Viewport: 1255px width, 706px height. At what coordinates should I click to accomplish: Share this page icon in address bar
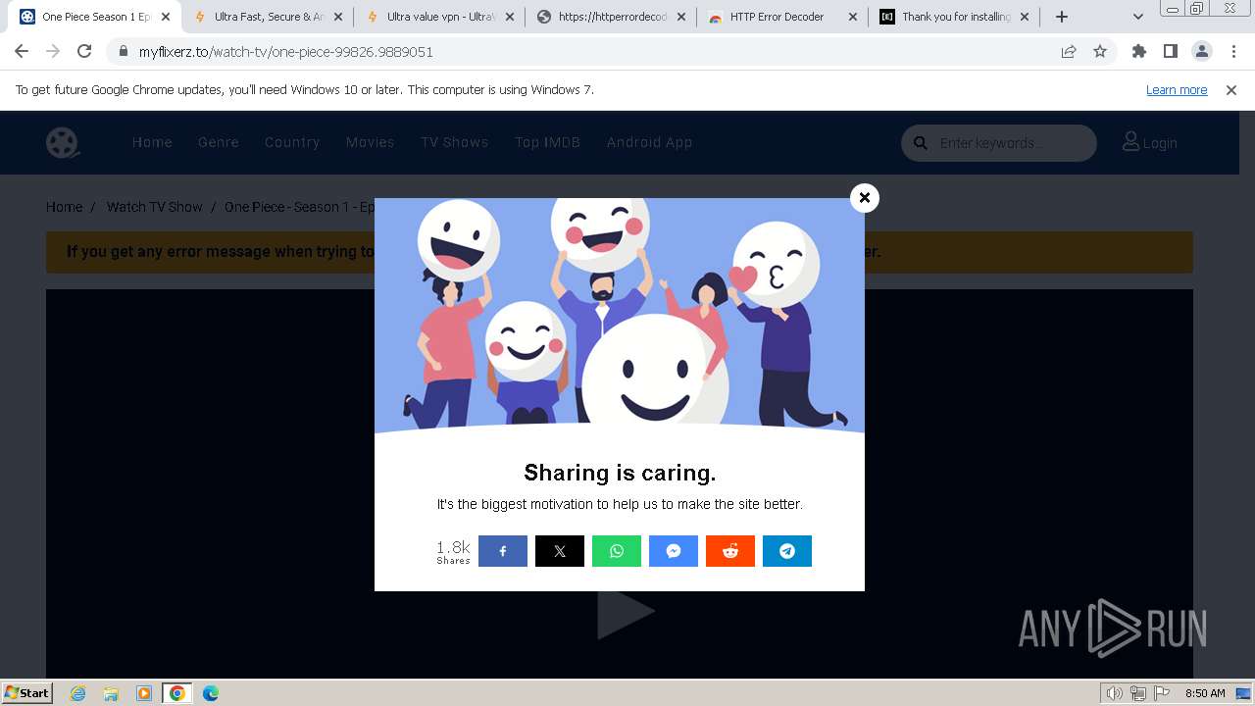(1069, 52)
